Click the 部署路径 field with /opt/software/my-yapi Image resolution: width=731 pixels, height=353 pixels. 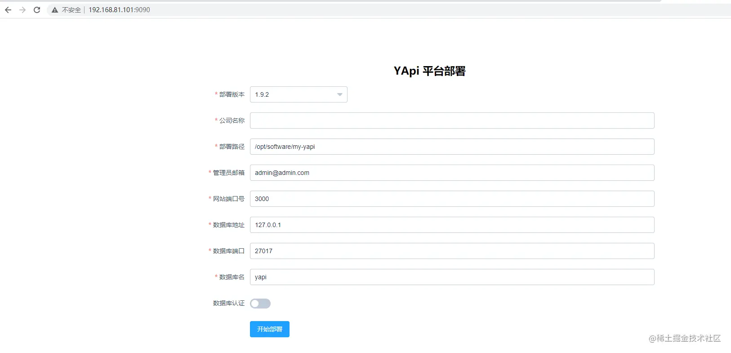[452, 147]
